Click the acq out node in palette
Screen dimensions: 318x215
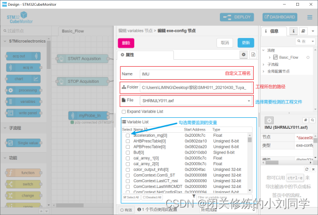(24, 56)
